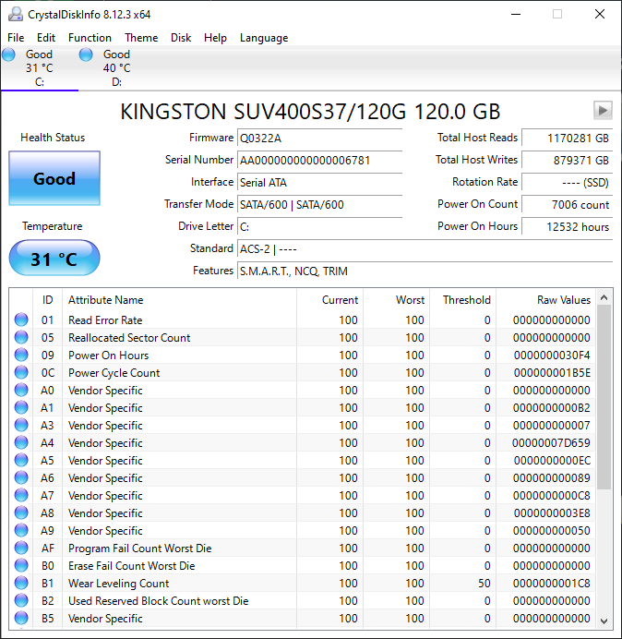Click the blue status orb for drive D:
Screen dimensions: 622x639
(86, 54)
